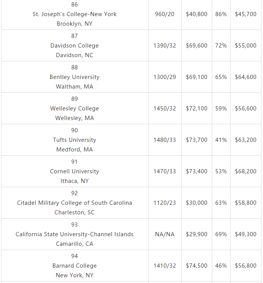The width and height of the screenshot is (263, 283).
Task: Select California State University-Channel Islands text
Action: [x=74, y=234]
